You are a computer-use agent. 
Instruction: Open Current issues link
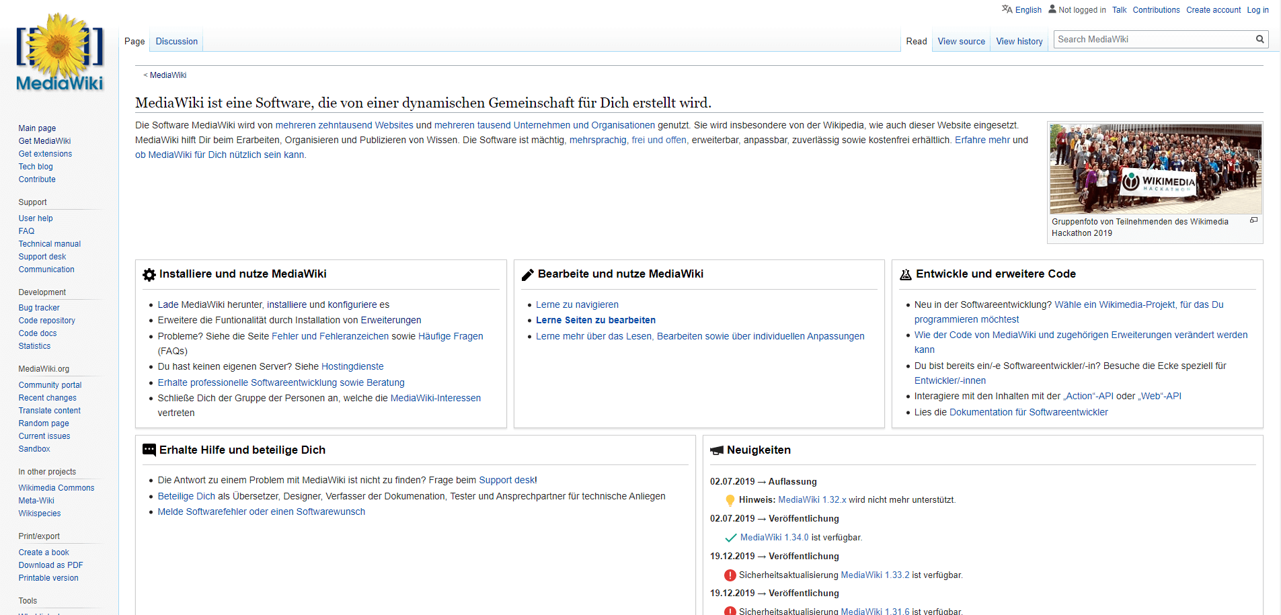click(44, 436)
